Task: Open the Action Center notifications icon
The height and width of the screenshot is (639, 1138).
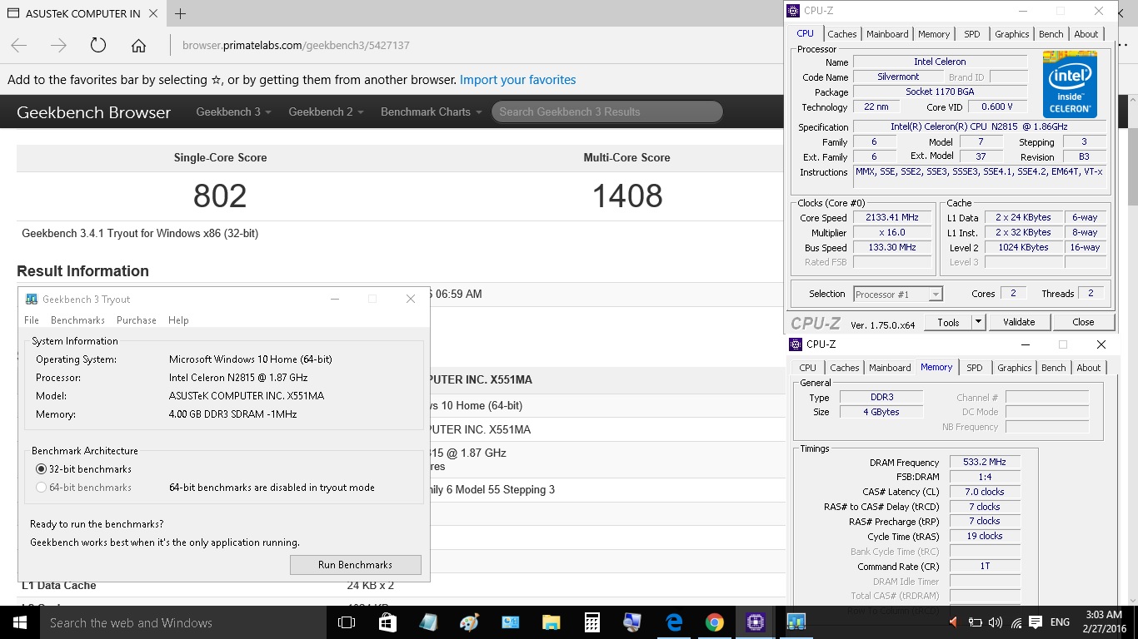Action: pos(1036,622)
